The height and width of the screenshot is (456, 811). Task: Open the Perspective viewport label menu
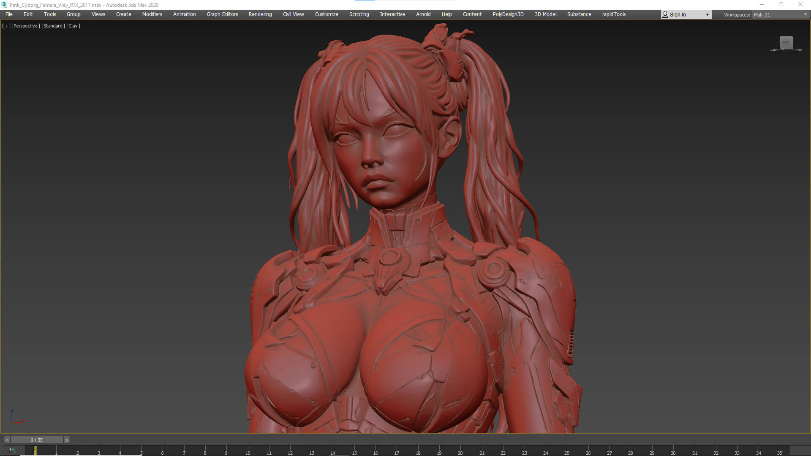pos(26,26)
